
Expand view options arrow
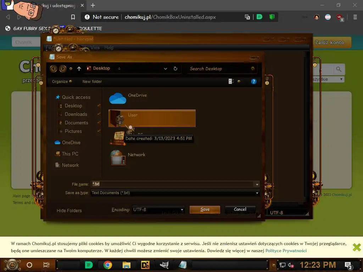[x=239, y=81]
